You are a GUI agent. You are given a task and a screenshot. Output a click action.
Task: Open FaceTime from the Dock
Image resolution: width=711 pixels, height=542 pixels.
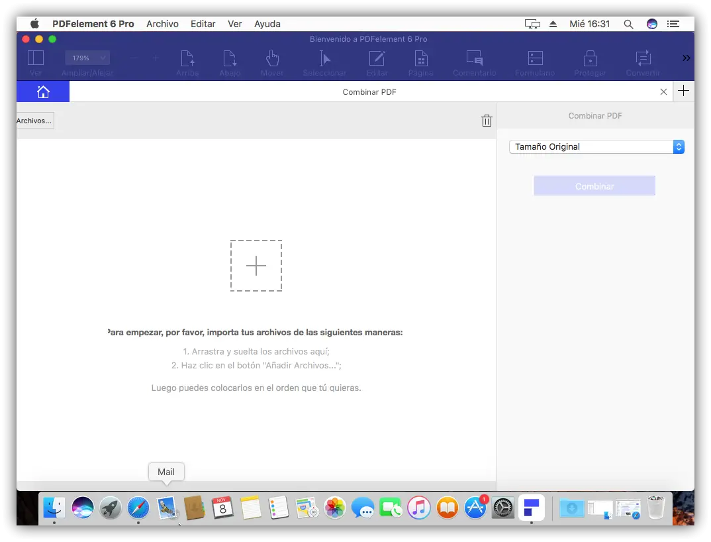pyautogui.click(x=391, y=507)
